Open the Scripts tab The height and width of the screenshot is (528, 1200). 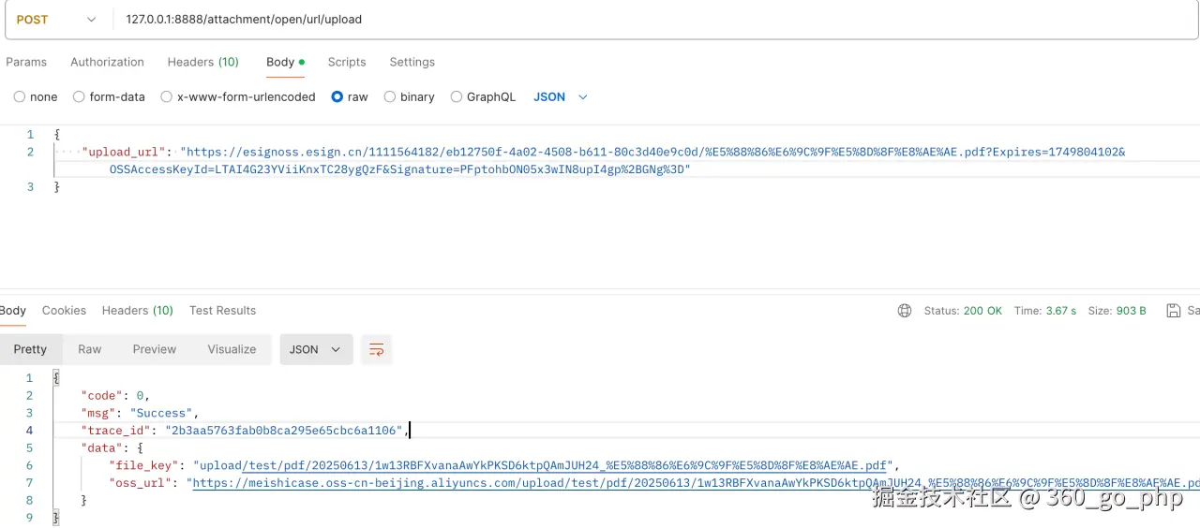point(347,62)
